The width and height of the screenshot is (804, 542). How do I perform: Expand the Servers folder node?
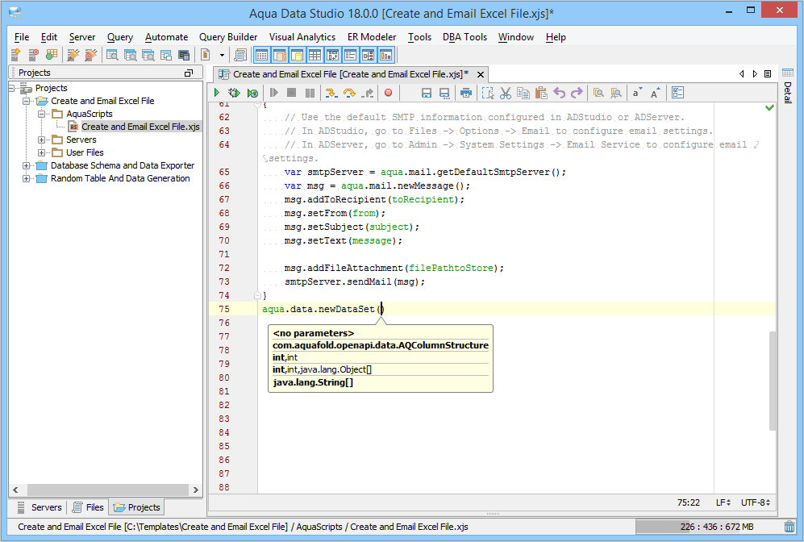(x=42, y=140)
